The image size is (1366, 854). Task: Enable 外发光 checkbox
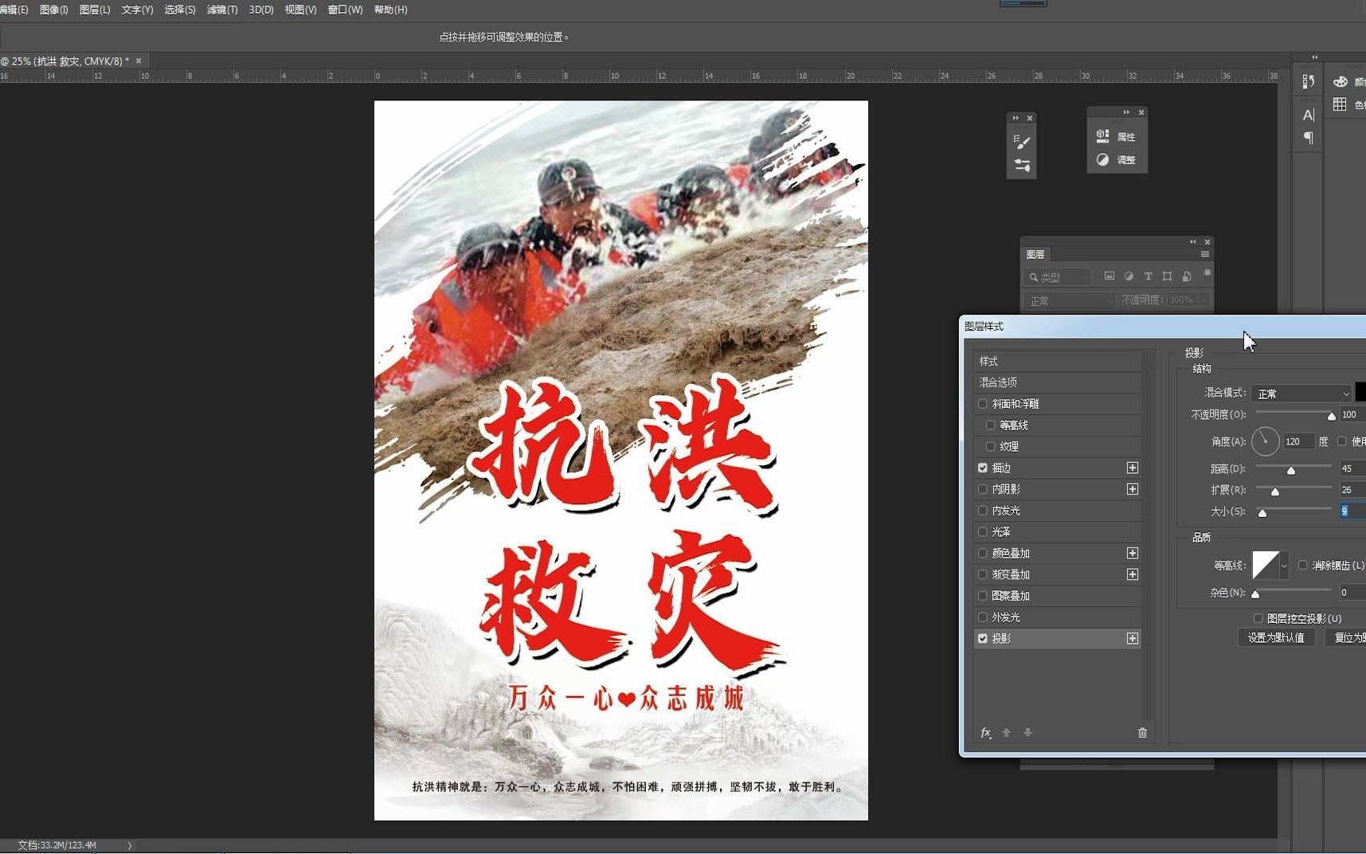(983, 617)
